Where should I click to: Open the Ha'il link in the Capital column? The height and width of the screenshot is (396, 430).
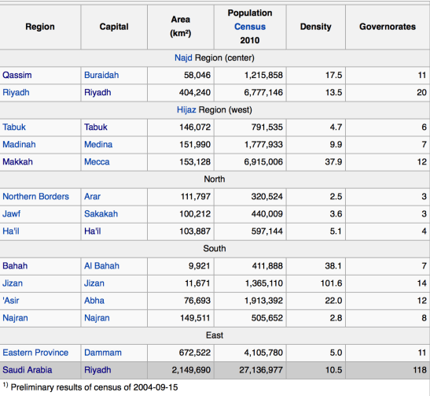[x=93, y=231]
